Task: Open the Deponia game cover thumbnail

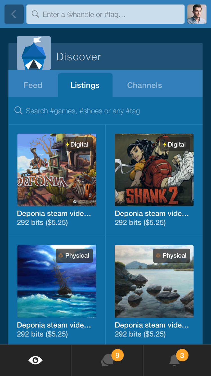Action: (x=57, y=170)
